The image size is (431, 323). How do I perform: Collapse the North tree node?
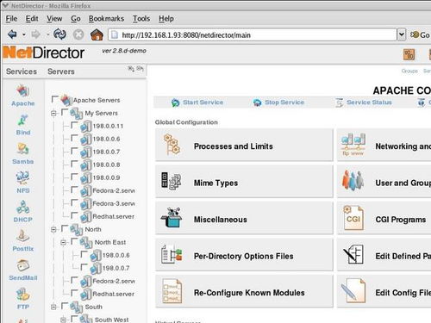(x=53, y=229)
